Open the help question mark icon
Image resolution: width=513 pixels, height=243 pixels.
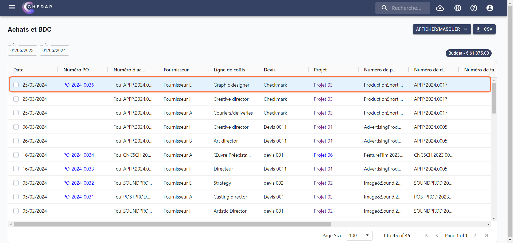click(x=474, y=8)
